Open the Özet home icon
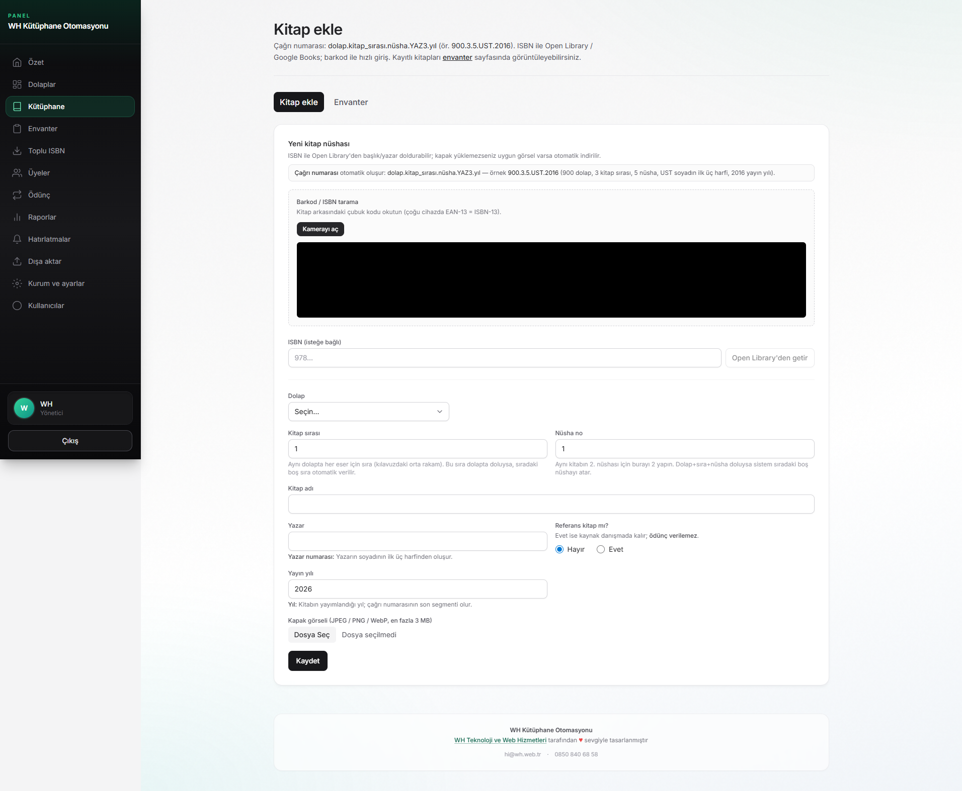The height and width of the screenshot is (791, 962). (x=17, y=62)
